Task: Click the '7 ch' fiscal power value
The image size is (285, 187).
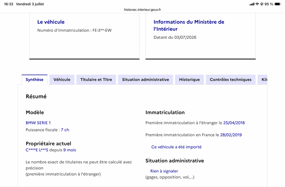Action: [65, 130]
